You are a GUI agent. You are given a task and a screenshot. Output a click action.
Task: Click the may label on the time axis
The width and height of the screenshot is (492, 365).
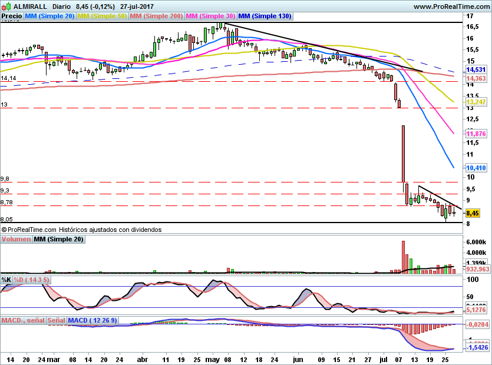point(213,359)
